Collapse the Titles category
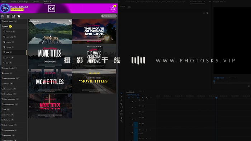Screen dimensions: 251x141 [6, 26]
